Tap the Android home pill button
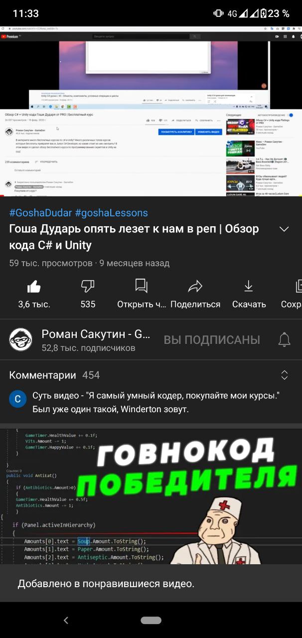This screenshot has height=638, width=302. tap(151, 620)
